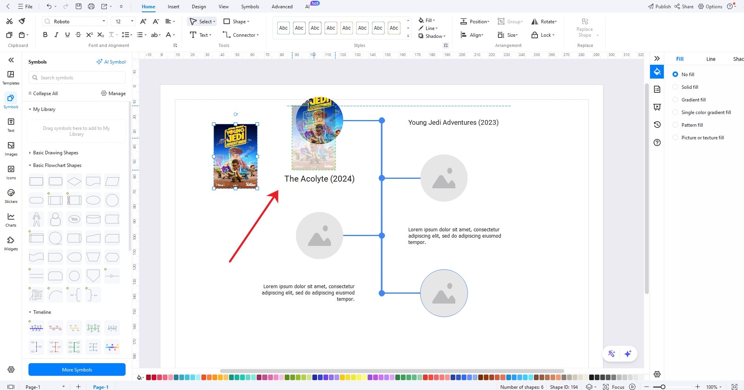Image resolution: width=744 pixels, height=390 pixels.
Task: Pick the first red color swatch in palette
Action: pos(148,377)
